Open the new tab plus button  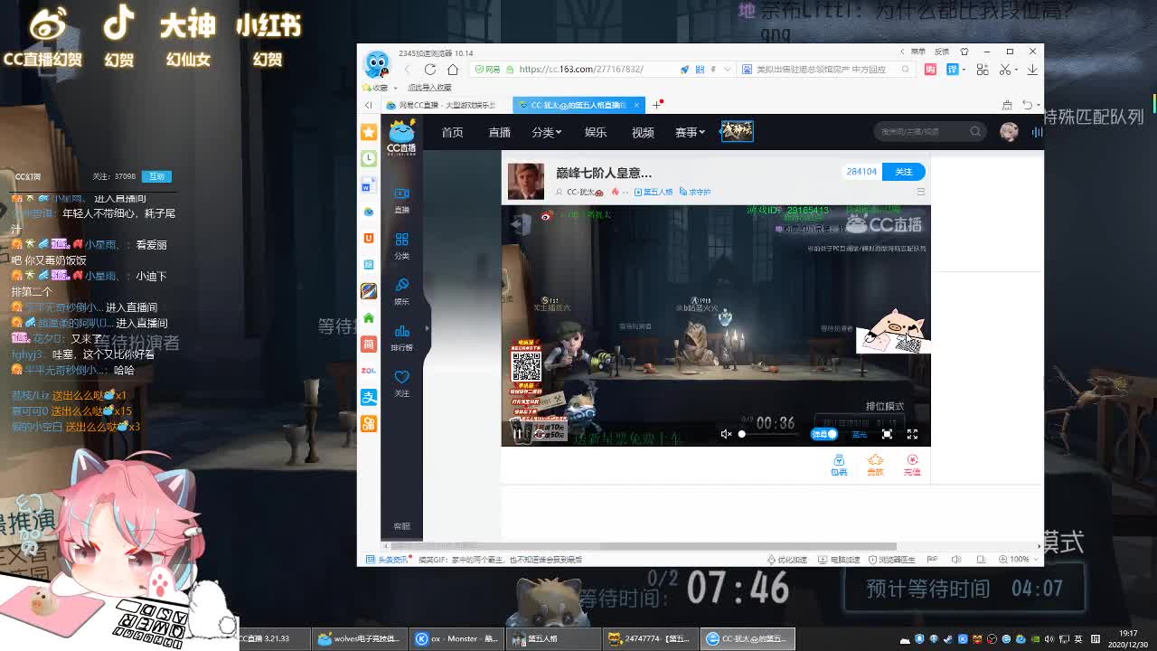(x=657, y=105)
